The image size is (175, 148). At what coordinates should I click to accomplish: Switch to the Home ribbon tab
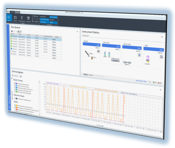point(12,12)
